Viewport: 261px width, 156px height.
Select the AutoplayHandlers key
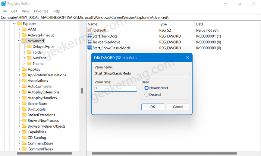tap(42, 98)
